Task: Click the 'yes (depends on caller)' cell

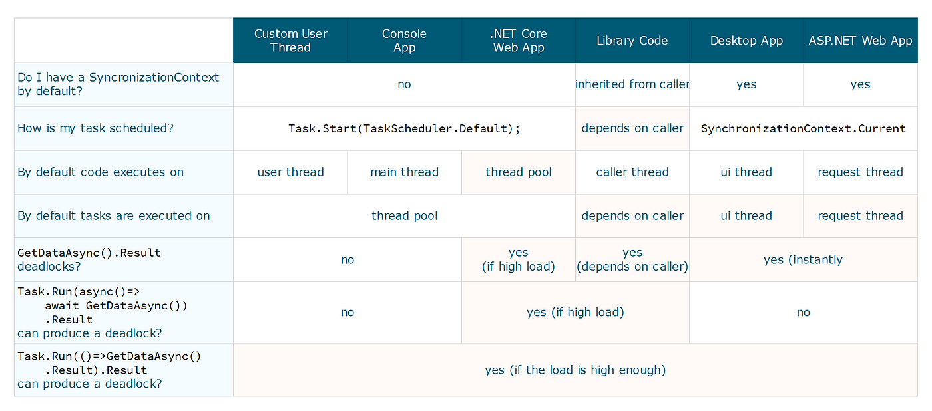Action: (632, 260)
